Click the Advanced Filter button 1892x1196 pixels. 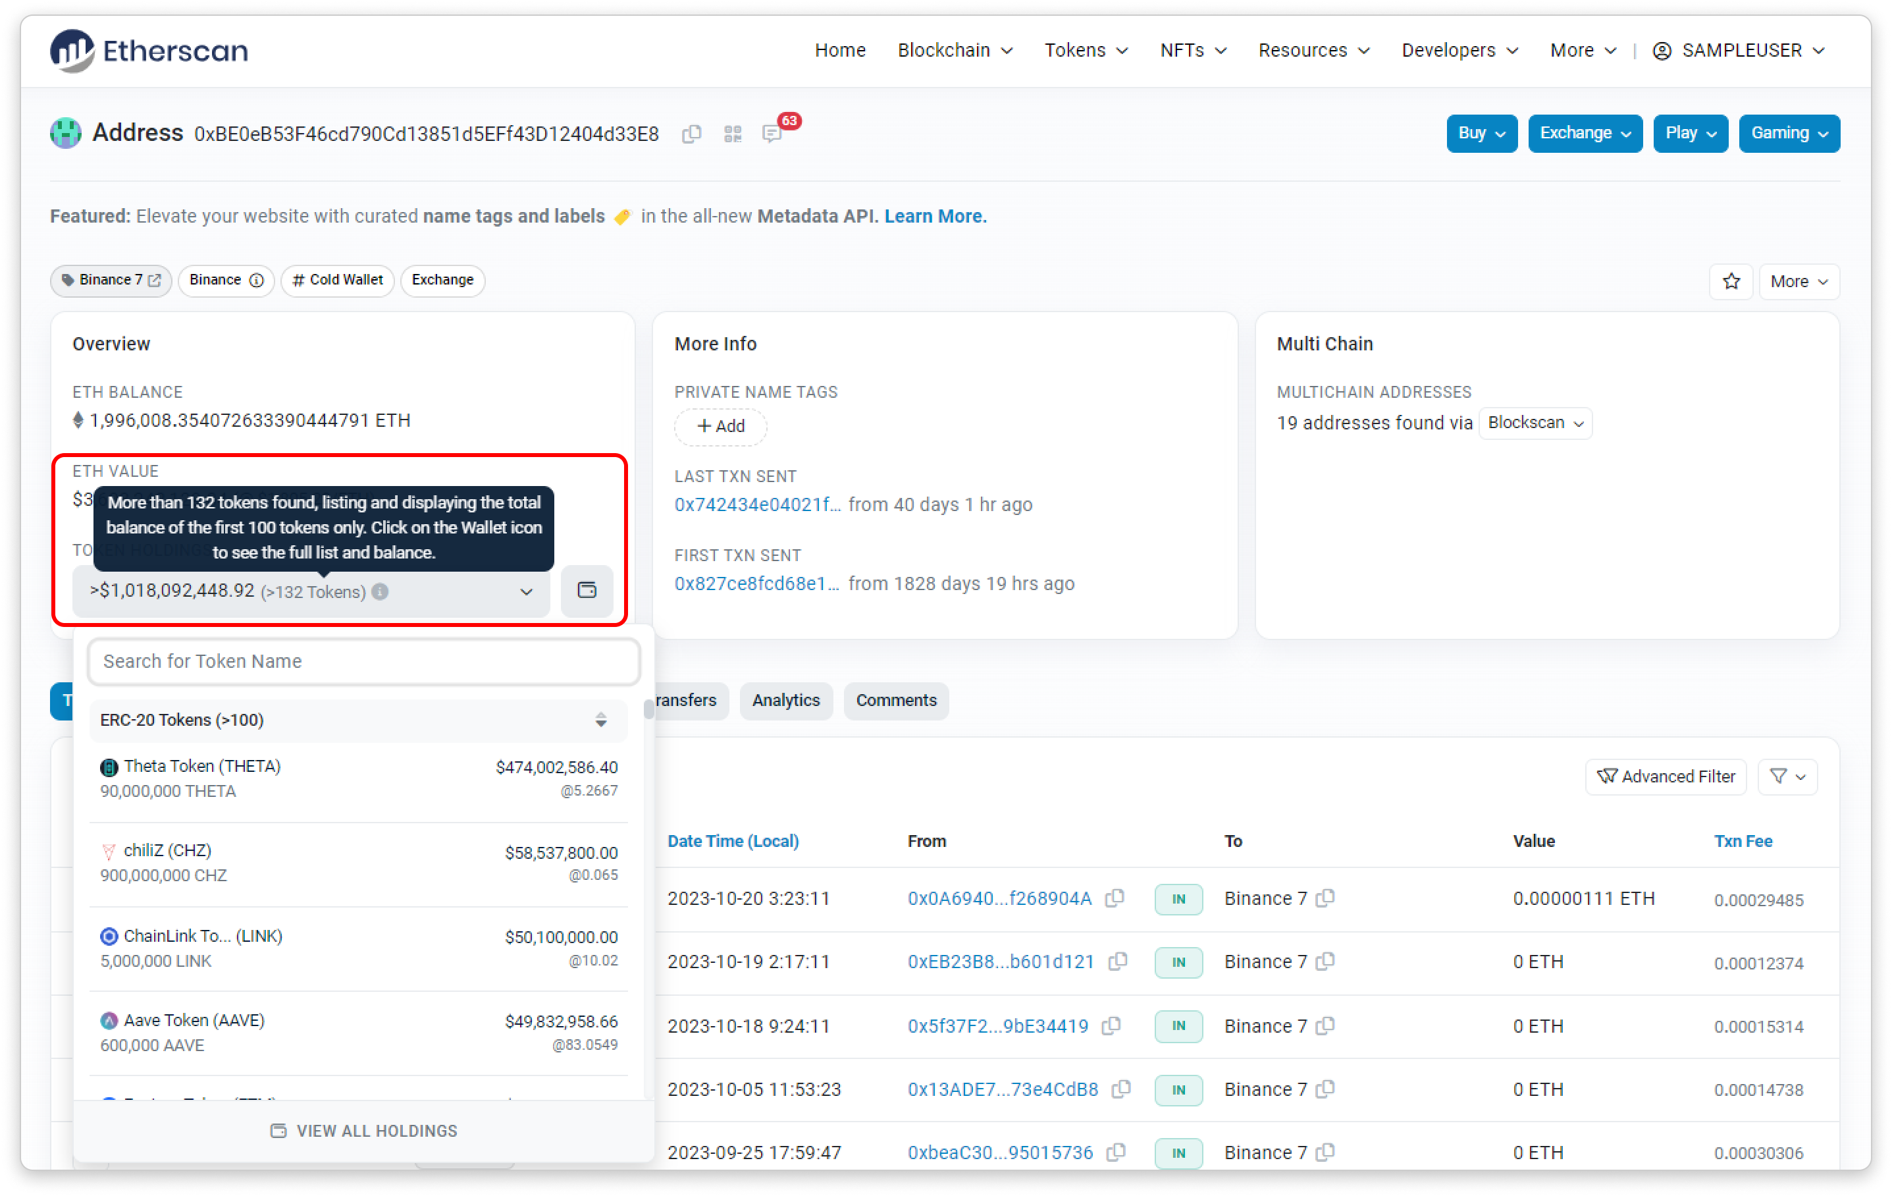point(1665,776)
